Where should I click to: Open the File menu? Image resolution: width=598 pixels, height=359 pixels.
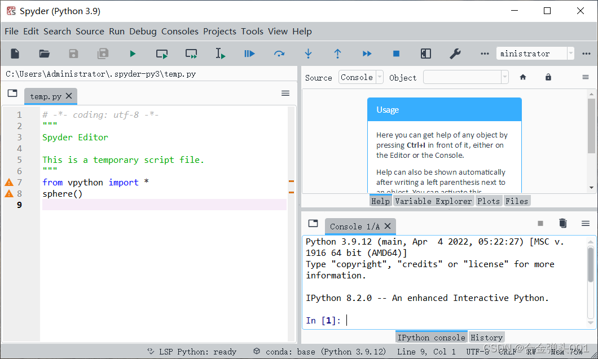click(x=11, y=31)
